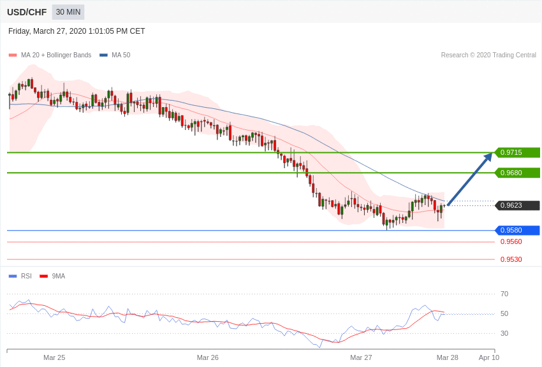Screen dimensions: 542x367
Task: Select the chart timestamp 'Friday, March 27, 2020' text
Action: (47, 31)
